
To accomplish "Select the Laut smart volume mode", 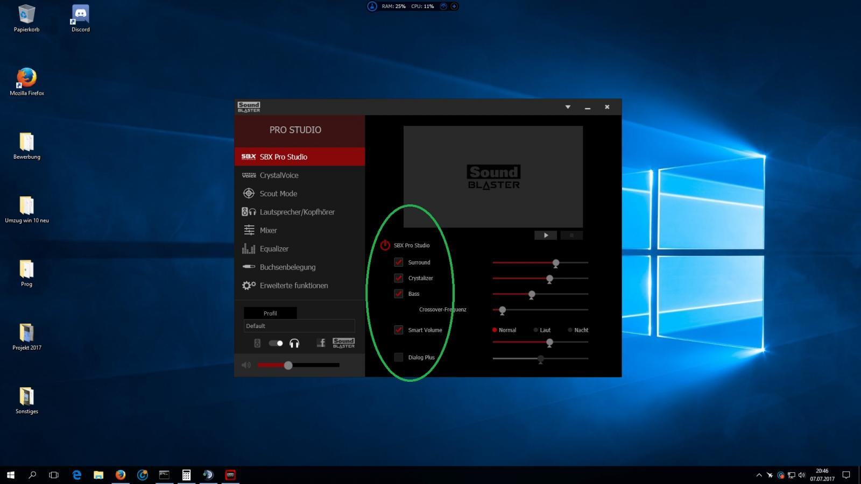I will (x=542, y=330).
